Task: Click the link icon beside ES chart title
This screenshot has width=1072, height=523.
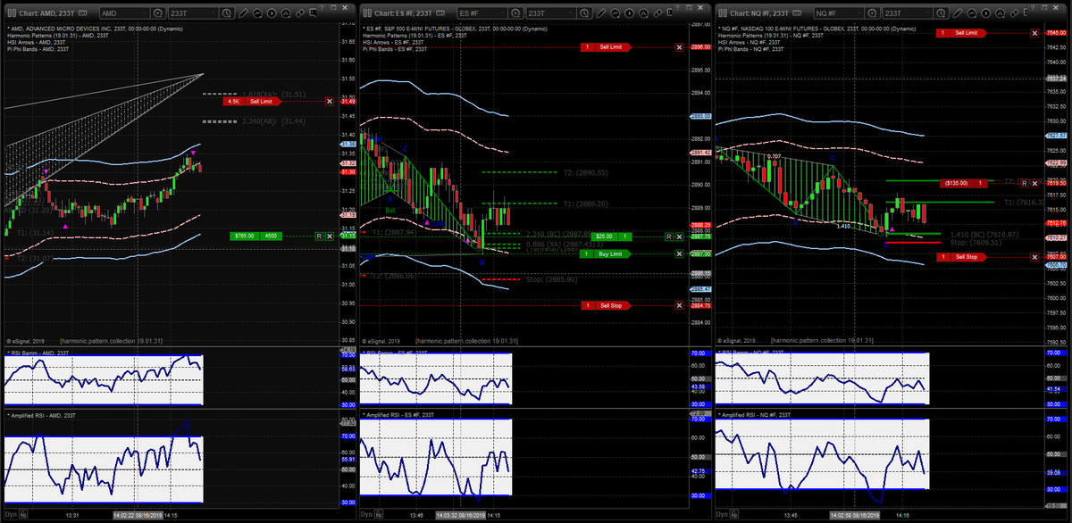Action: click(440, 13)
